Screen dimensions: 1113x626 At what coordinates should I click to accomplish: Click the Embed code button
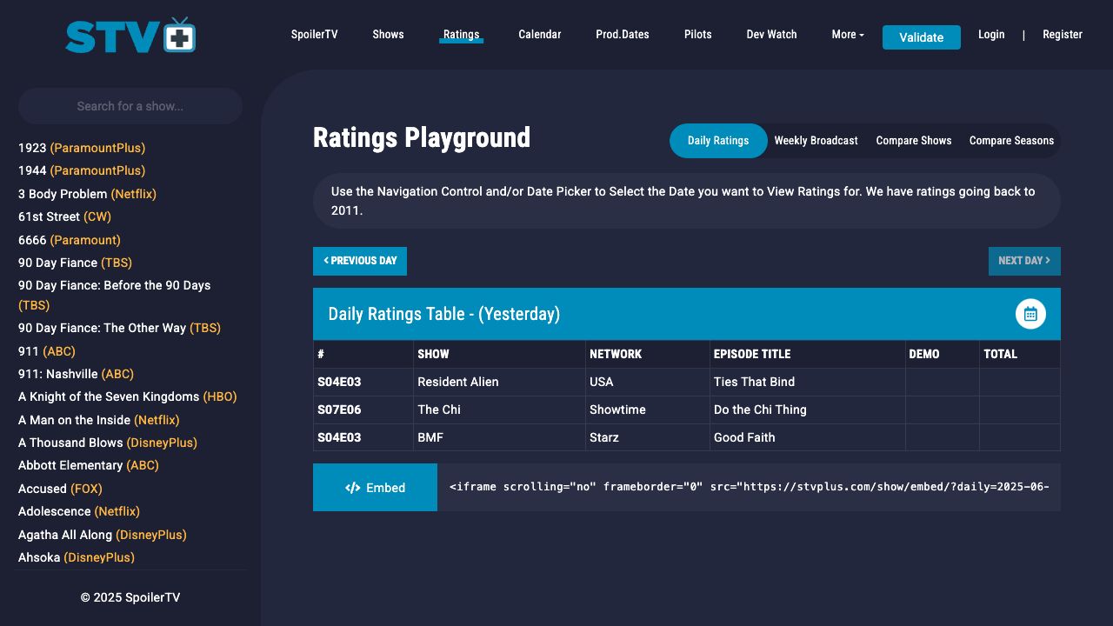pyautogui.click(x=375, y=488)
